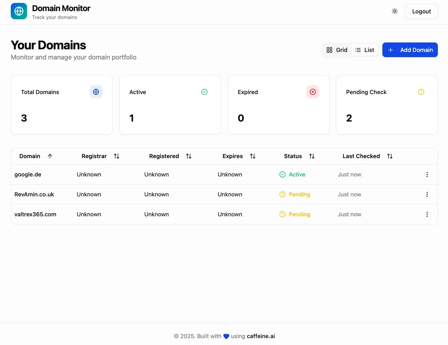Open the actions menu for google.de

tap(427, 174)
